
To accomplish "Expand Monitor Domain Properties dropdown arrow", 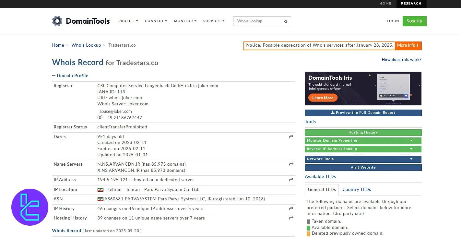I will pyautogui.click(x=411, y=141).
